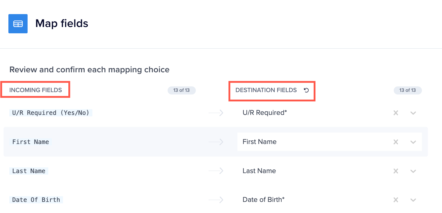Image resolution: width=442 pixels, height=213 pixels.
Task: Click the mapping arrow in Date Of Birth row
Action: point(216,200)
